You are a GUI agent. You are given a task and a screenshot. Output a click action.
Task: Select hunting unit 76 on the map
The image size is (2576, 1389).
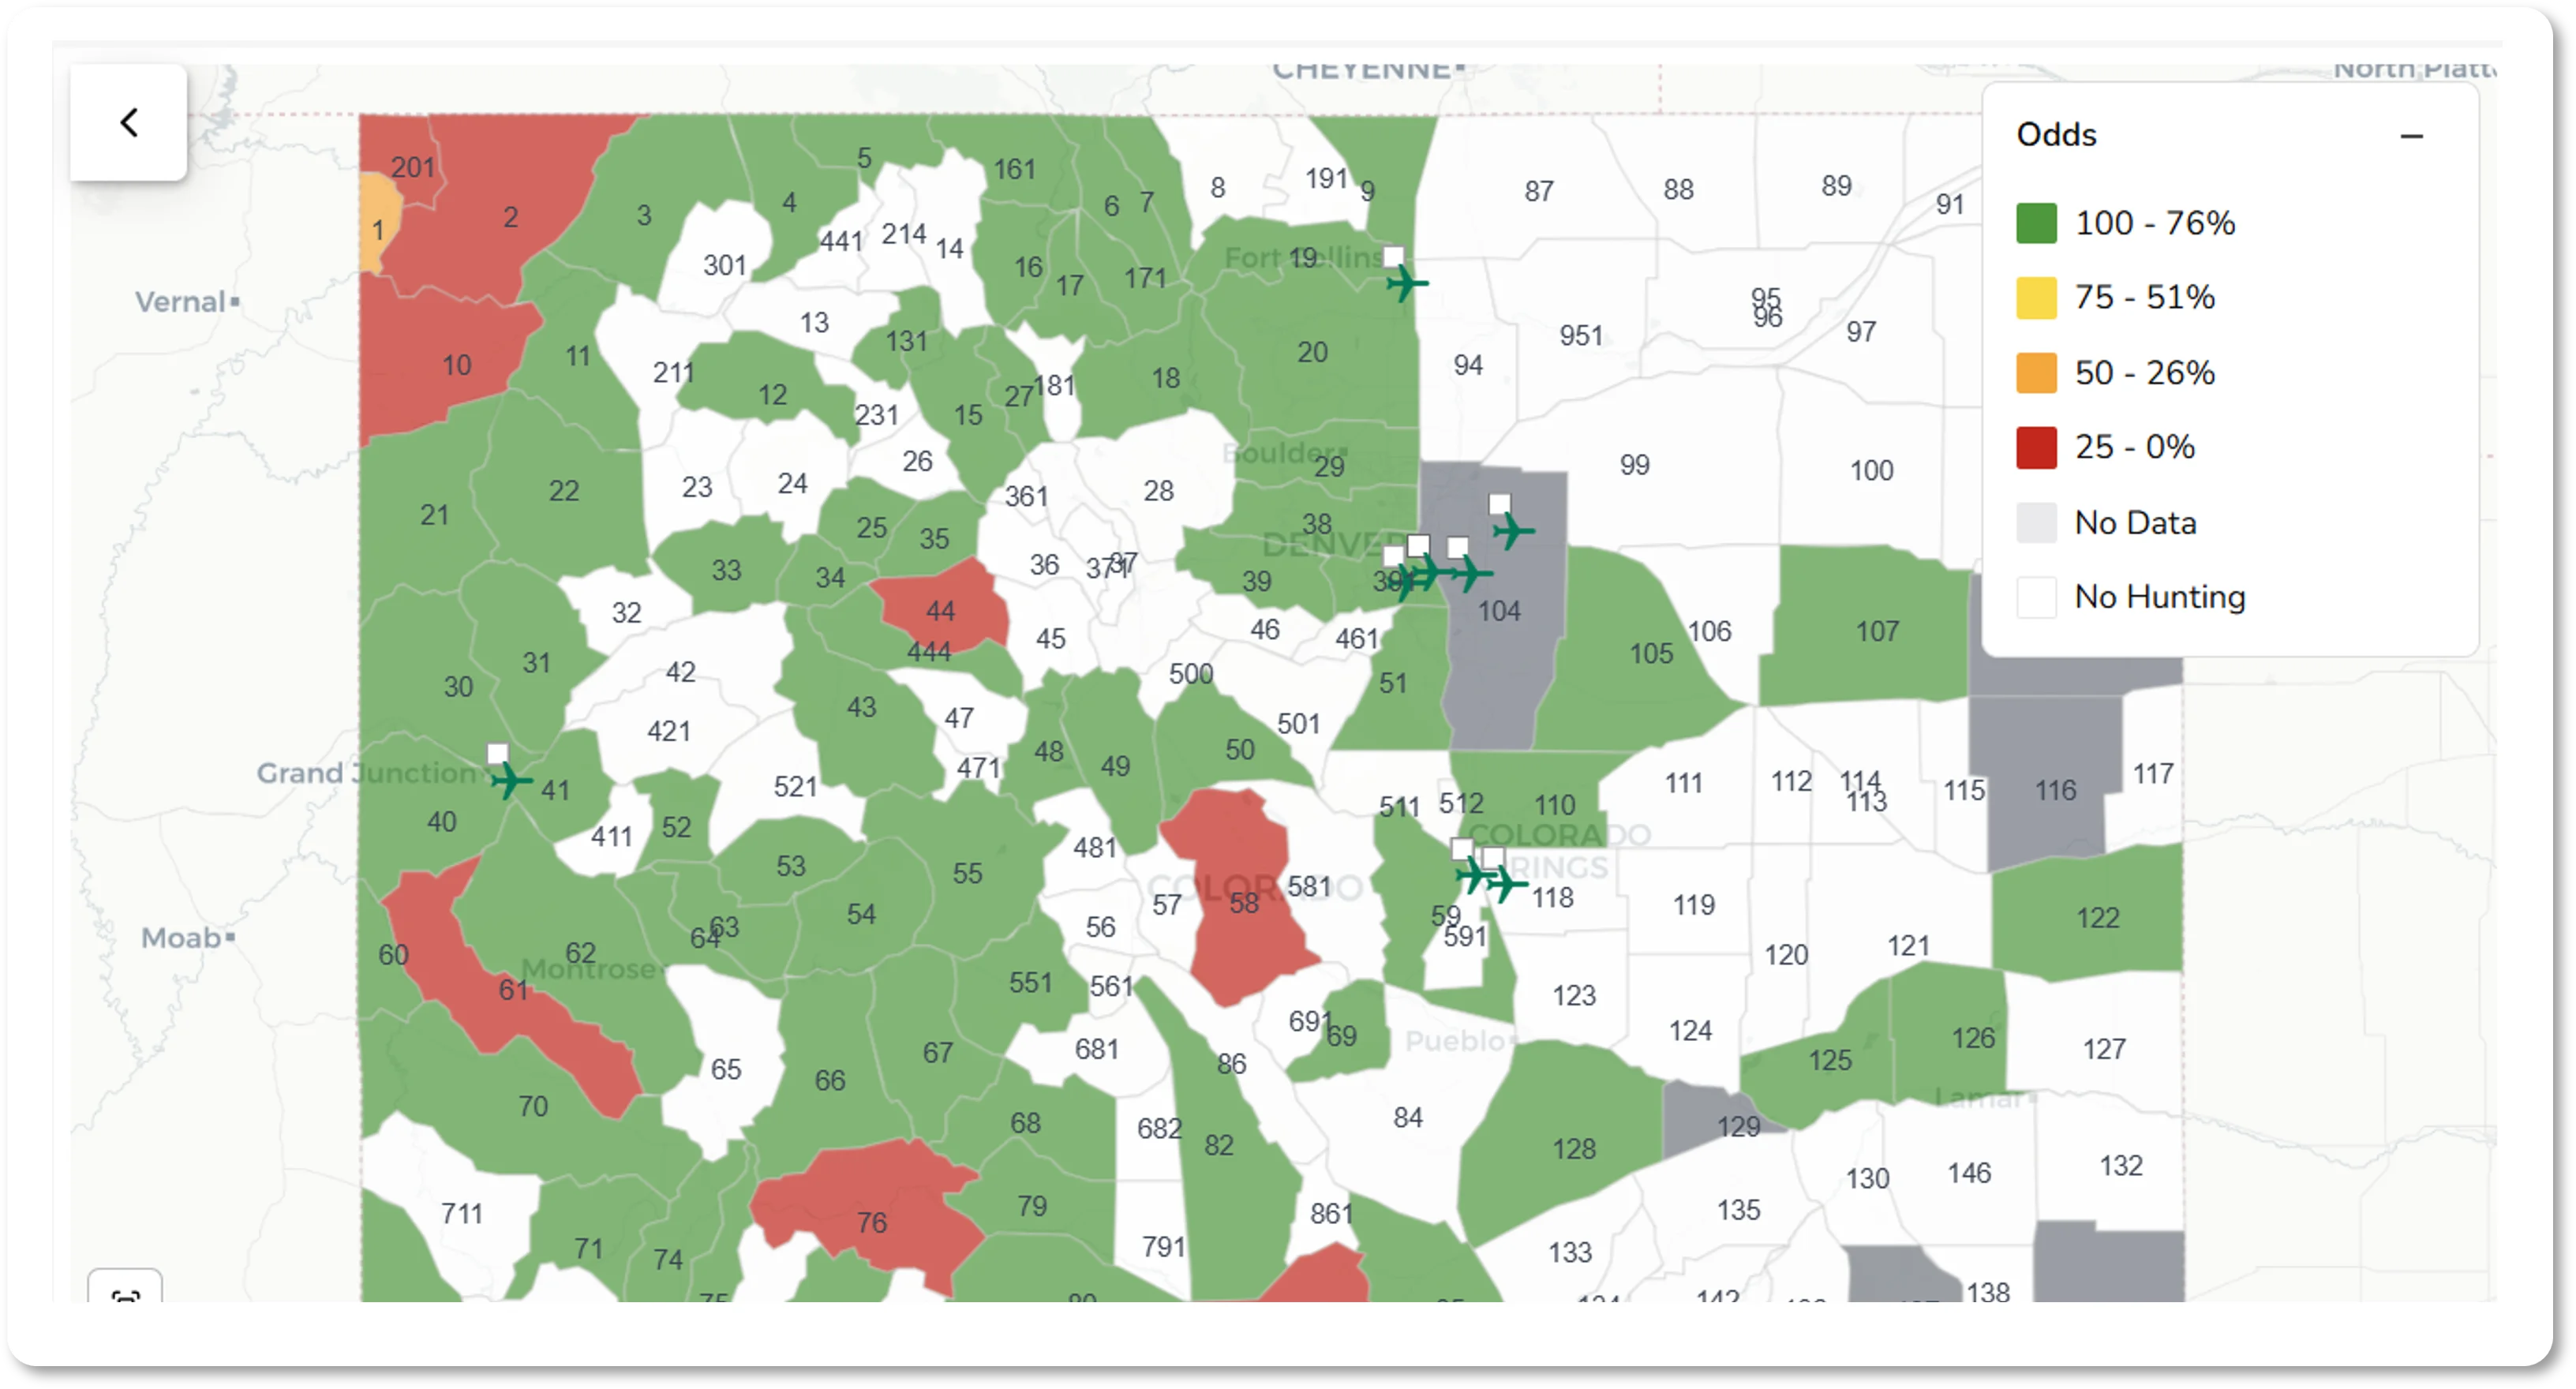coord(872,1220)
